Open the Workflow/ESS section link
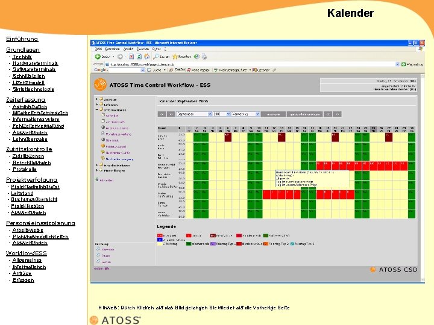Image resolution: width=434 pixels, height=325 pixels. (27, 253)
